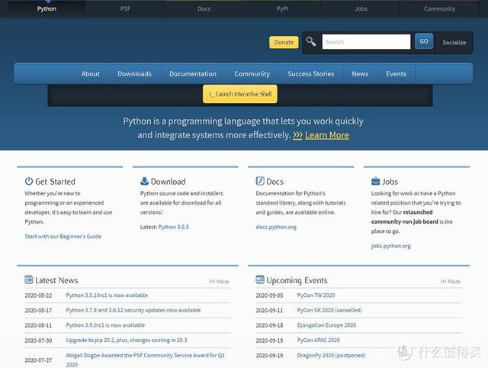488x368 pixels.
Task: Open the Python tab in top bar
Action: click(x=47, y=8)
